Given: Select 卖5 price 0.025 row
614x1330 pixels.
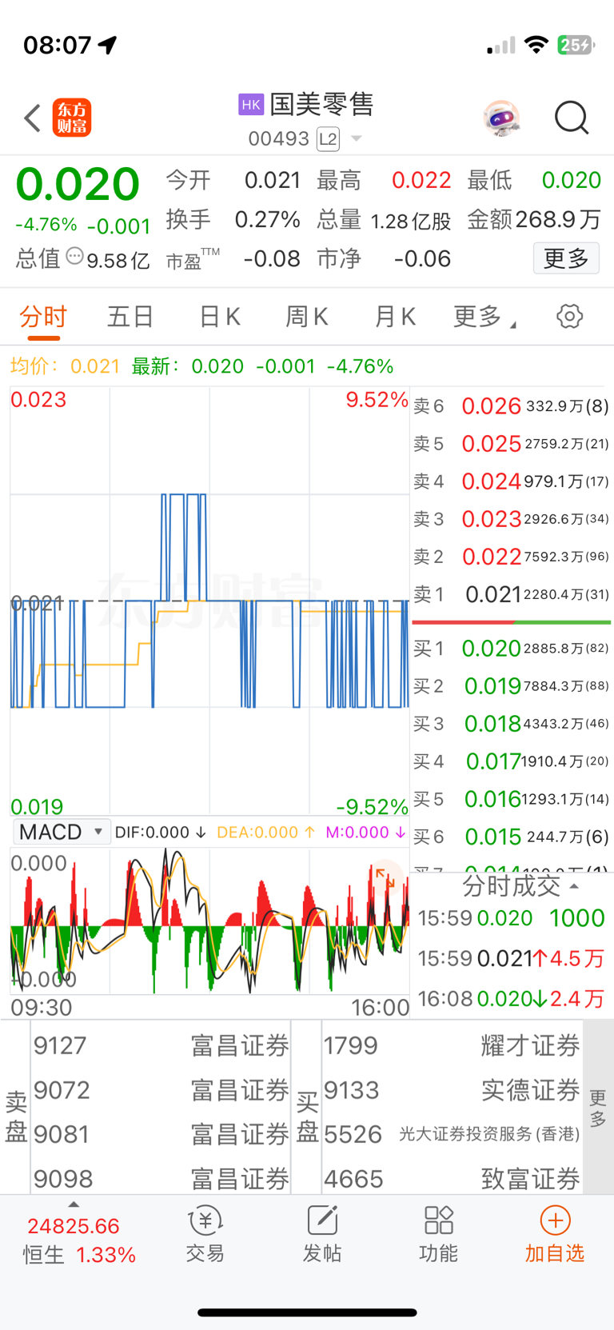Looking at the screenshot, I should (511, 444).
